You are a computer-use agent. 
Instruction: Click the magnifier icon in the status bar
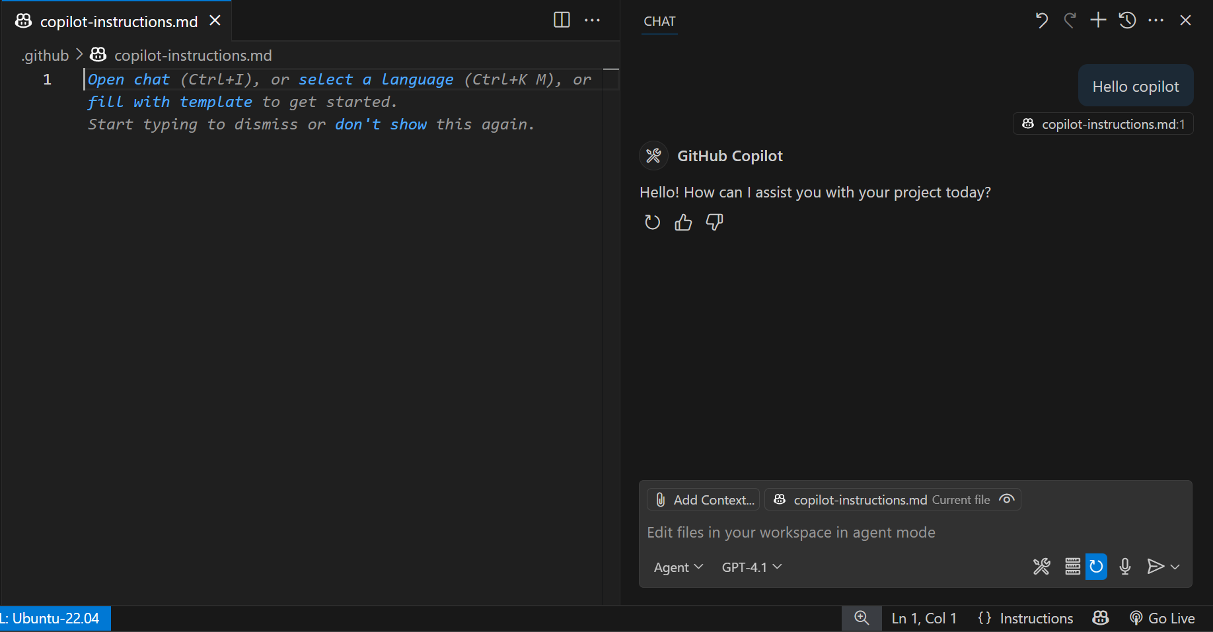(x=861, y=618)
